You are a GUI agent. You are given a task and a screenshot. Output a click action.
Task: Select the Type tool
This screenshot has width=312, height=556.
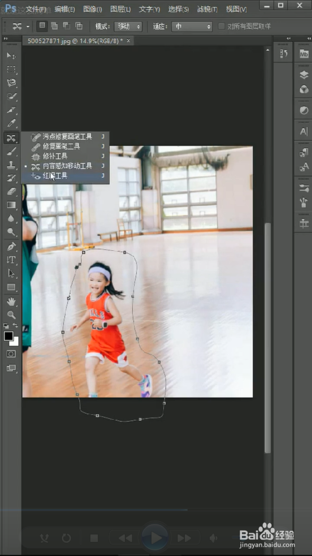(x=11, y=260)
